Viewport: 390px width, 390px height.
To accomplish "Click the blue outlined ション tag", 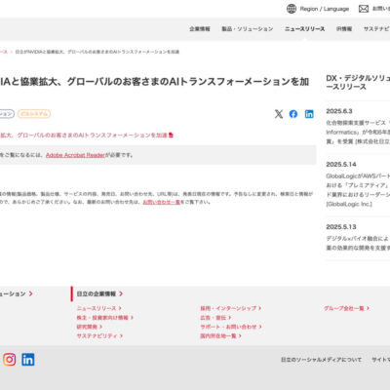I will (x=7, y=114).
